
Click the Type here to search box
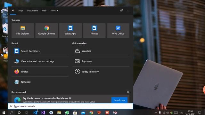(x=70, y=106)
